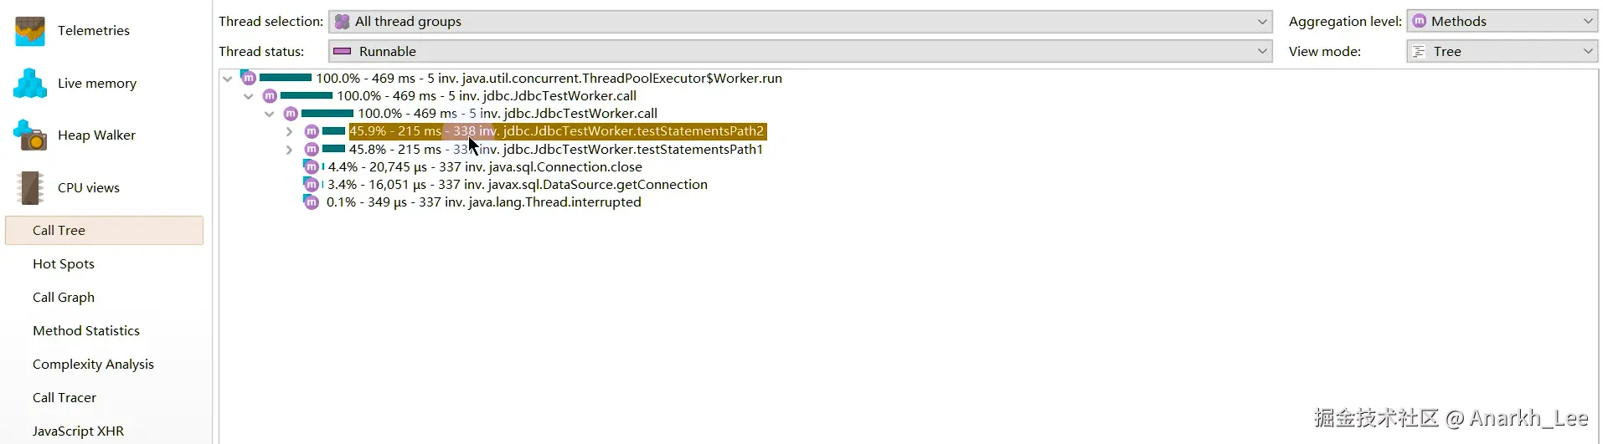Select CPU views label in sidebar
1603x444 pixels.
(89, 187)
